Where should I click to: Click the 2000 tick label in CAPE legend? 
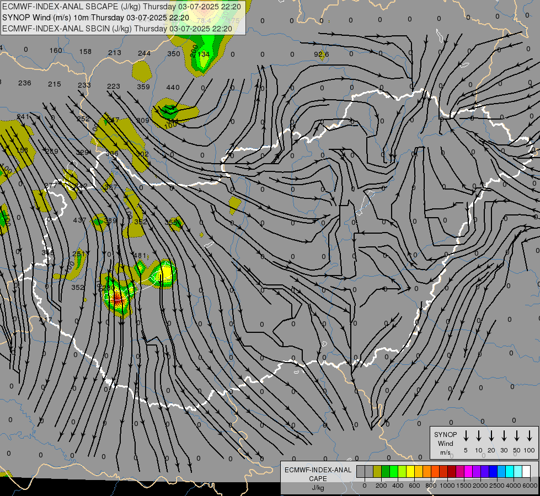tap(480, 486)
